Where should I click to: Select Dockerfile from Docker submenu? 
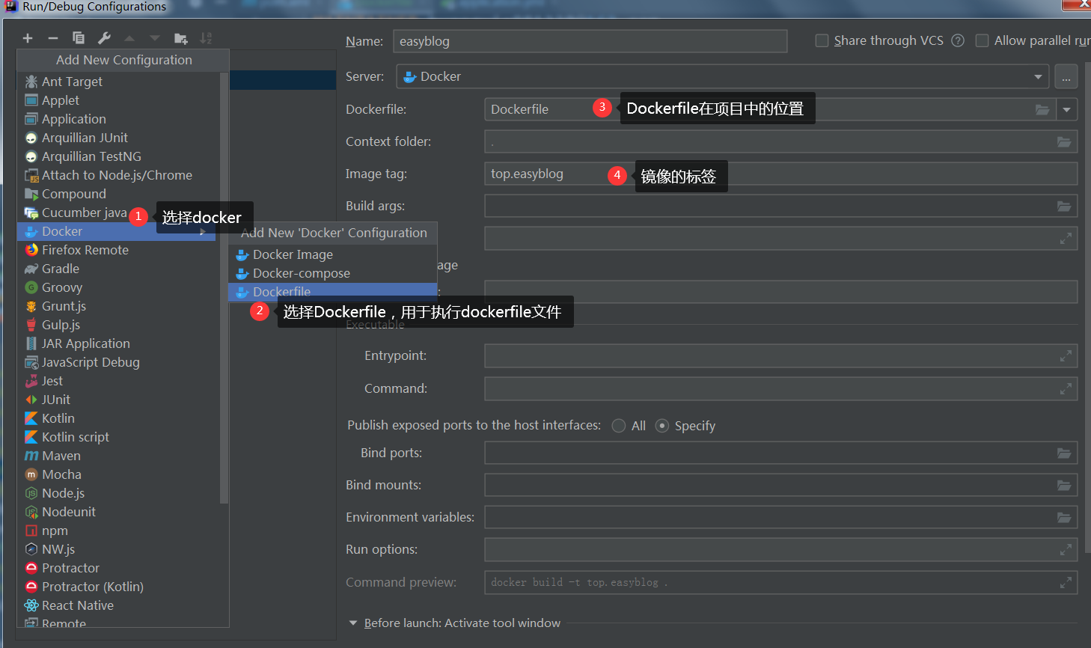click(333, 292)
